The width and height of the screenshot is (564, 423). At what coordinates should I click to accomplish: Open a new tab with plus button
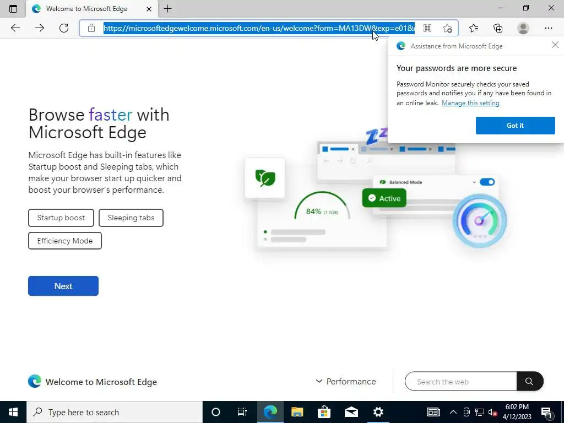pos(167,9)
